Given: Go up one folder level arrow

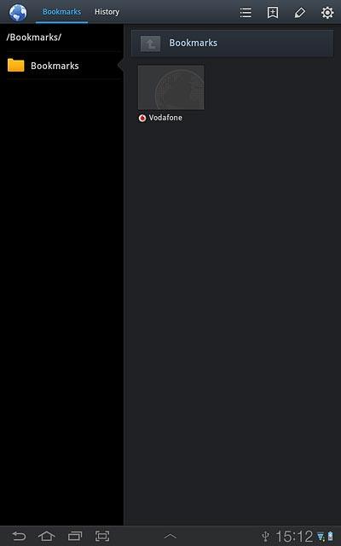Looking at the screenshot, I should pos(150,44).
